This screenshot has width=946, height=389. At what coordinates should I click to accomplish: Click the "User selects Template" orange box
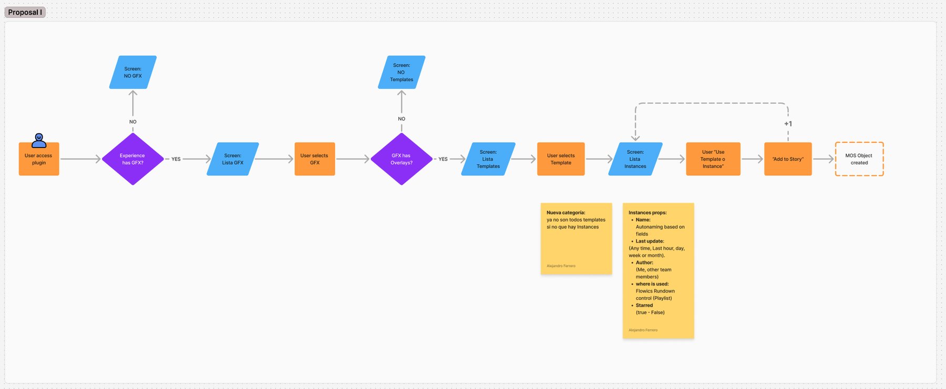coord(561,159)
